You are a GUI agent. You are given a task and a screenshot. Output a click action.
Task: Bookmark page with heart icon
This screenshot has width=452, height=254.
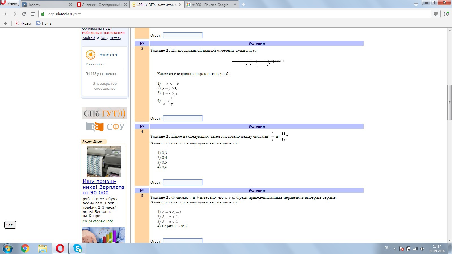436,14
